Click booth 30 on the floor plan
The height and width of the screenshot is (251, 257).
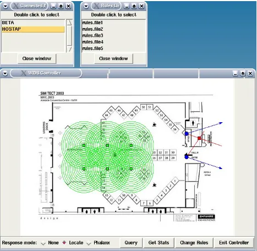pos(173,152)
